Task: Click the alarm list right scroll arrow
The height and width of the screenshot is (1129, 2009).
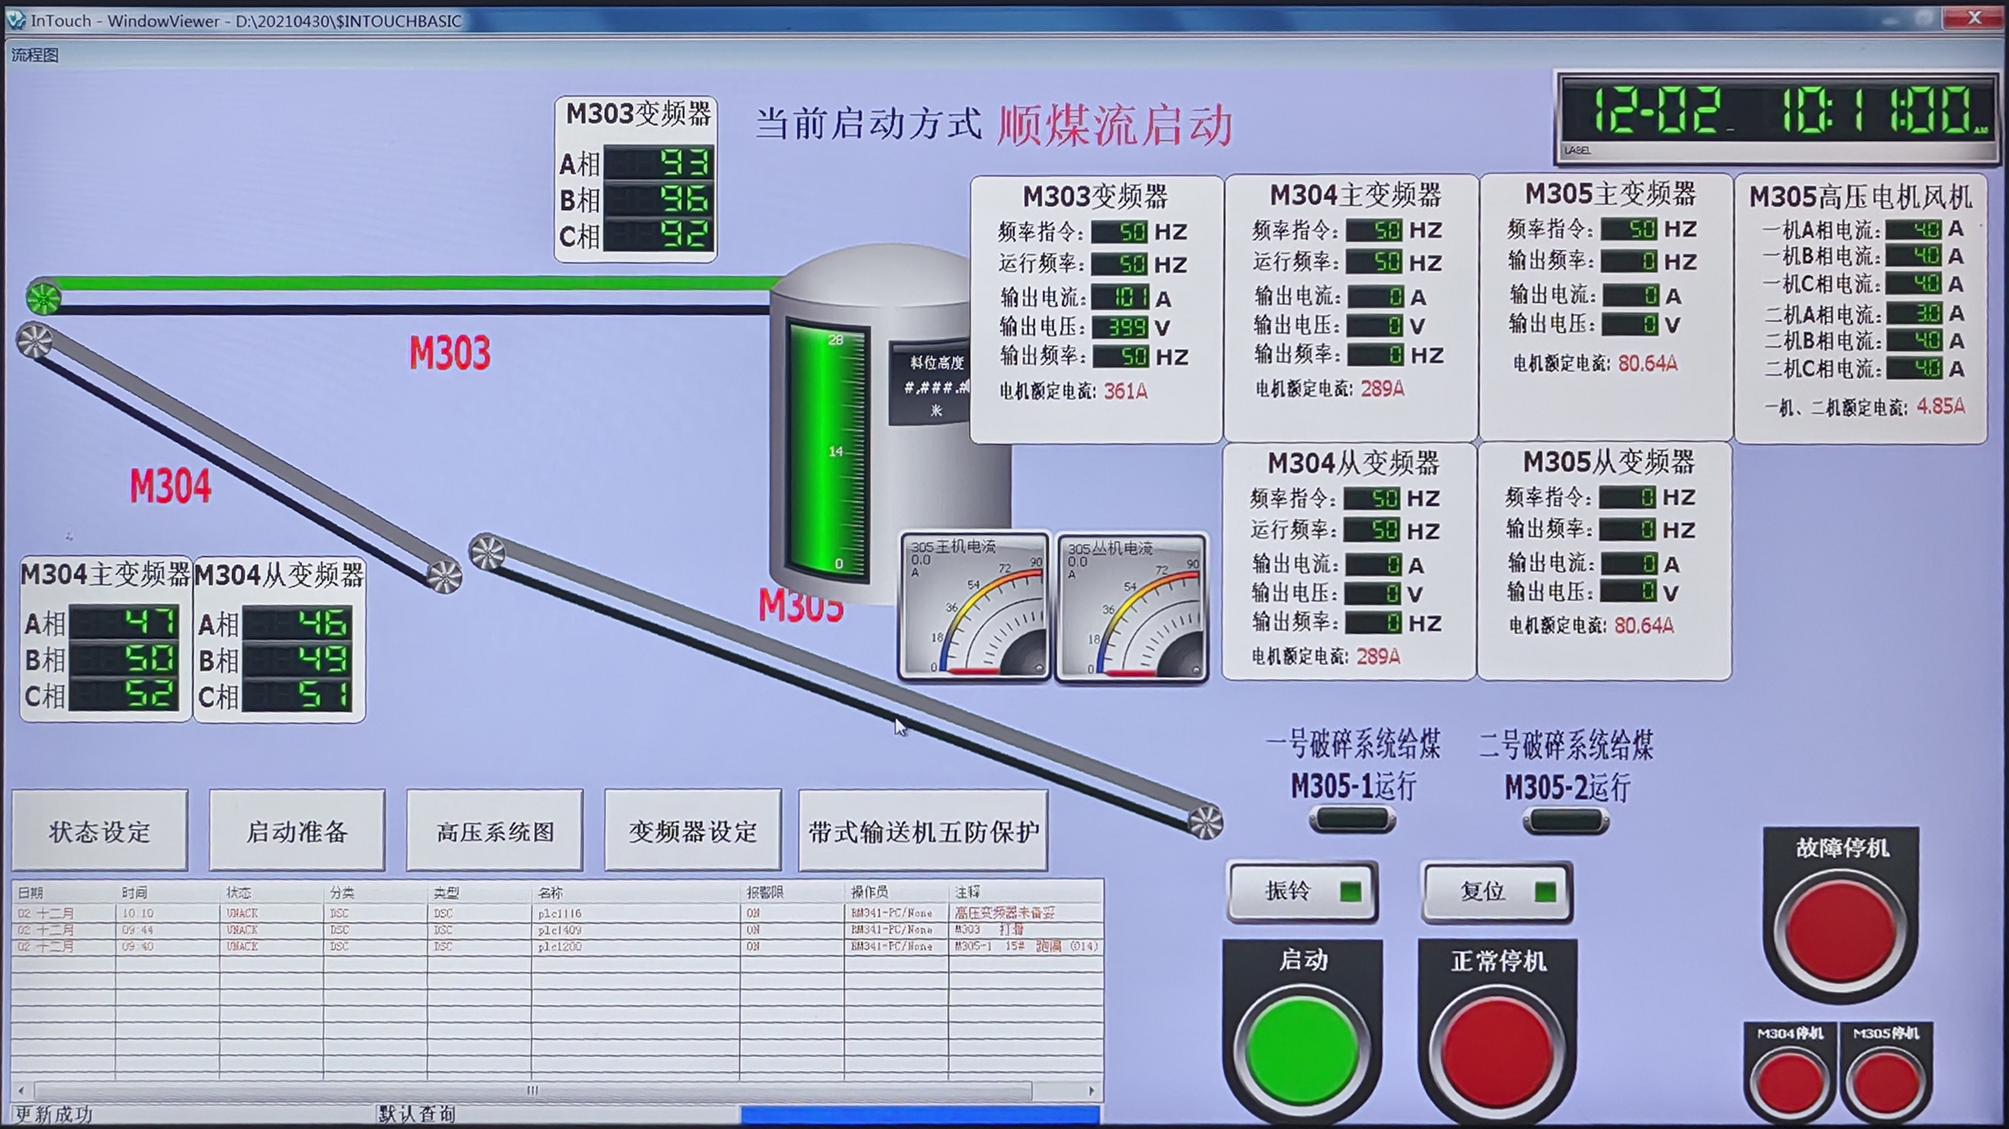Action: 1091,1090
